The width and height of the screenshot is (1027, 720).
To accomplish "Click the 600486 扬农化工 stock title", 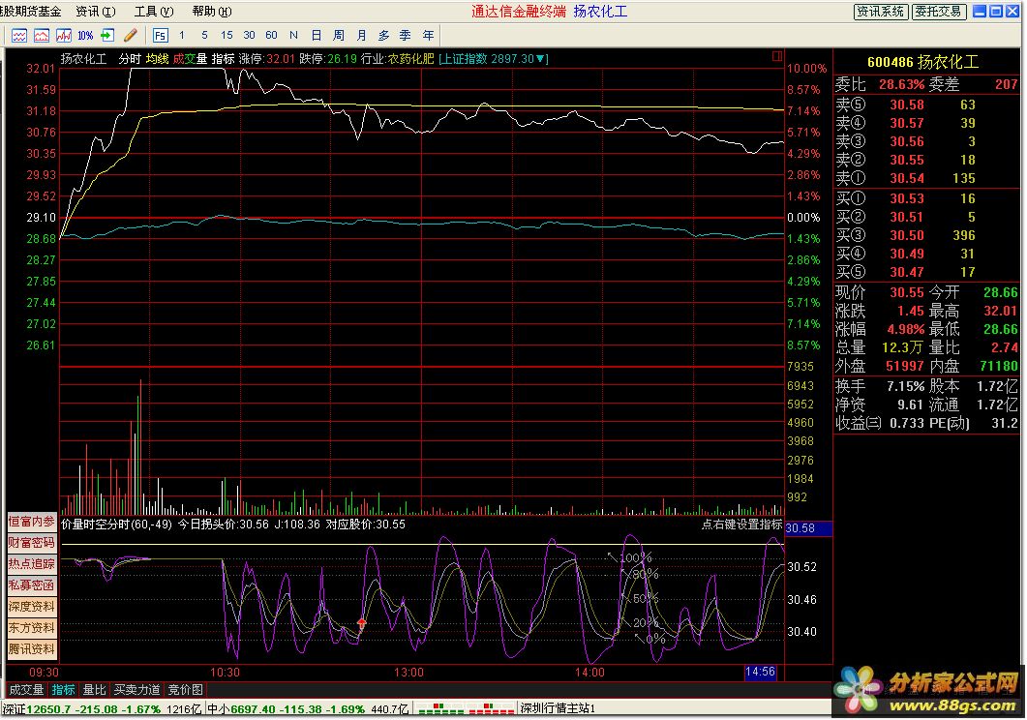I will tap(922, 62).
